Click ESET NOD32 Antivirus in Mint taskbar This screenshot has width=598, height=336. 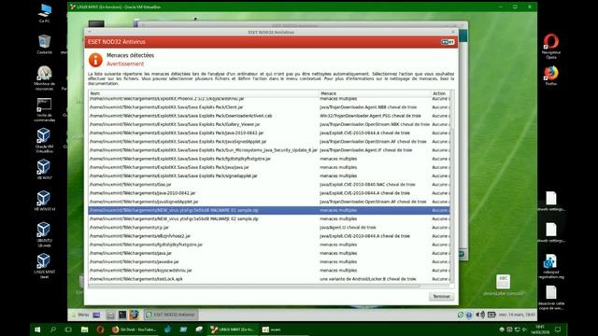click(170, 315)
